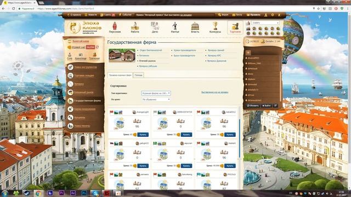The width and height of the screenshot is (351, 197).
Task: Open the Торговля trade section
Action: [235, 27]
